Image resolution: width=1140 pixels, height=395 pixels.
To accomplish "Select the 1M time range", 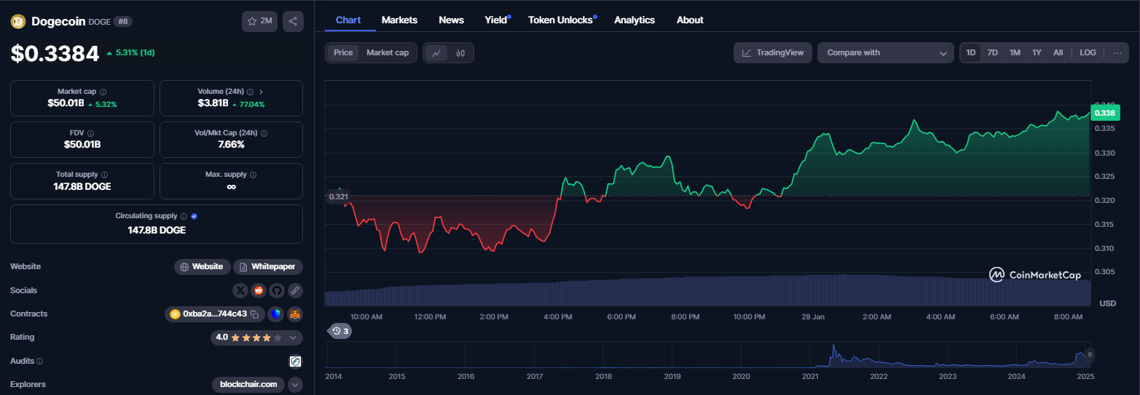I will pyautogui.click(x=1015, y=52).
